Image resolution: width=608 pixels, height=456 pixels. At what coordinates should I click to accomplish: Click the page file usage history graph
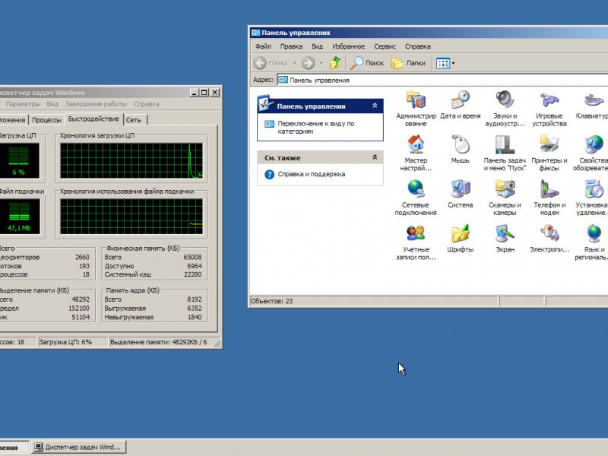[131, 217]
